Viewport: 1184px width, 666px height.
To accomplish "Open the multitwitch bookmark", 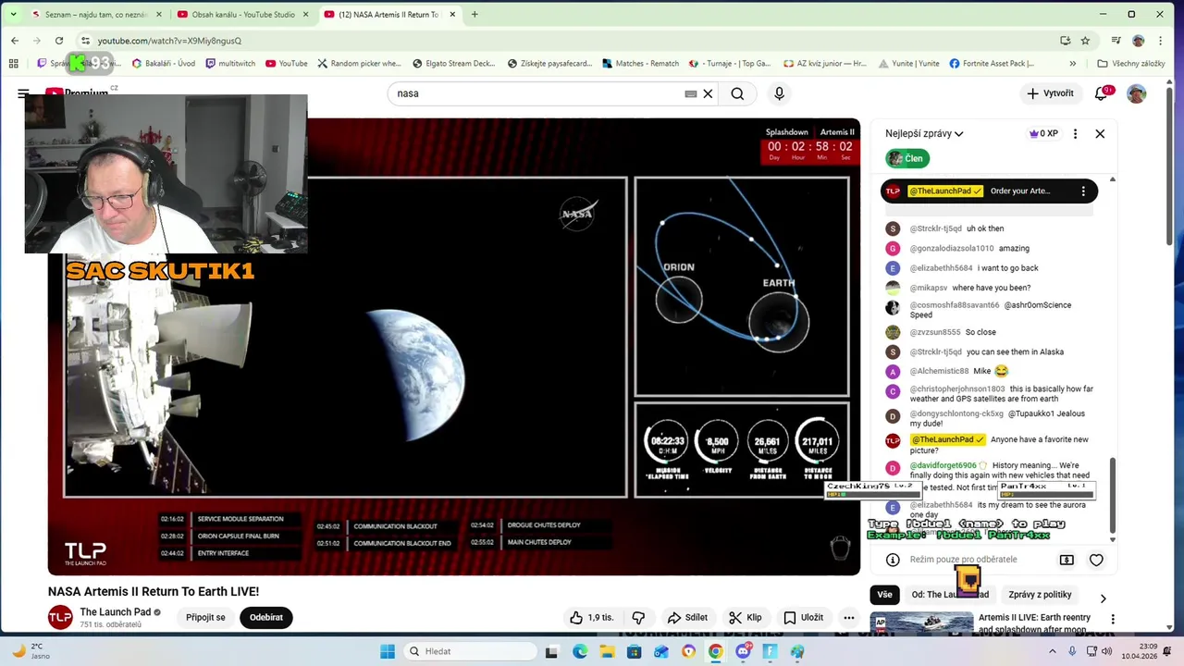I will pyautogui.click(x=230, y=64).
